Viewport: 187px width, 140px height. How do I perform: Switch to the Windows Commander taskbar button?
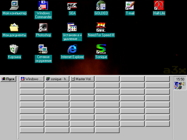point(32,79)
